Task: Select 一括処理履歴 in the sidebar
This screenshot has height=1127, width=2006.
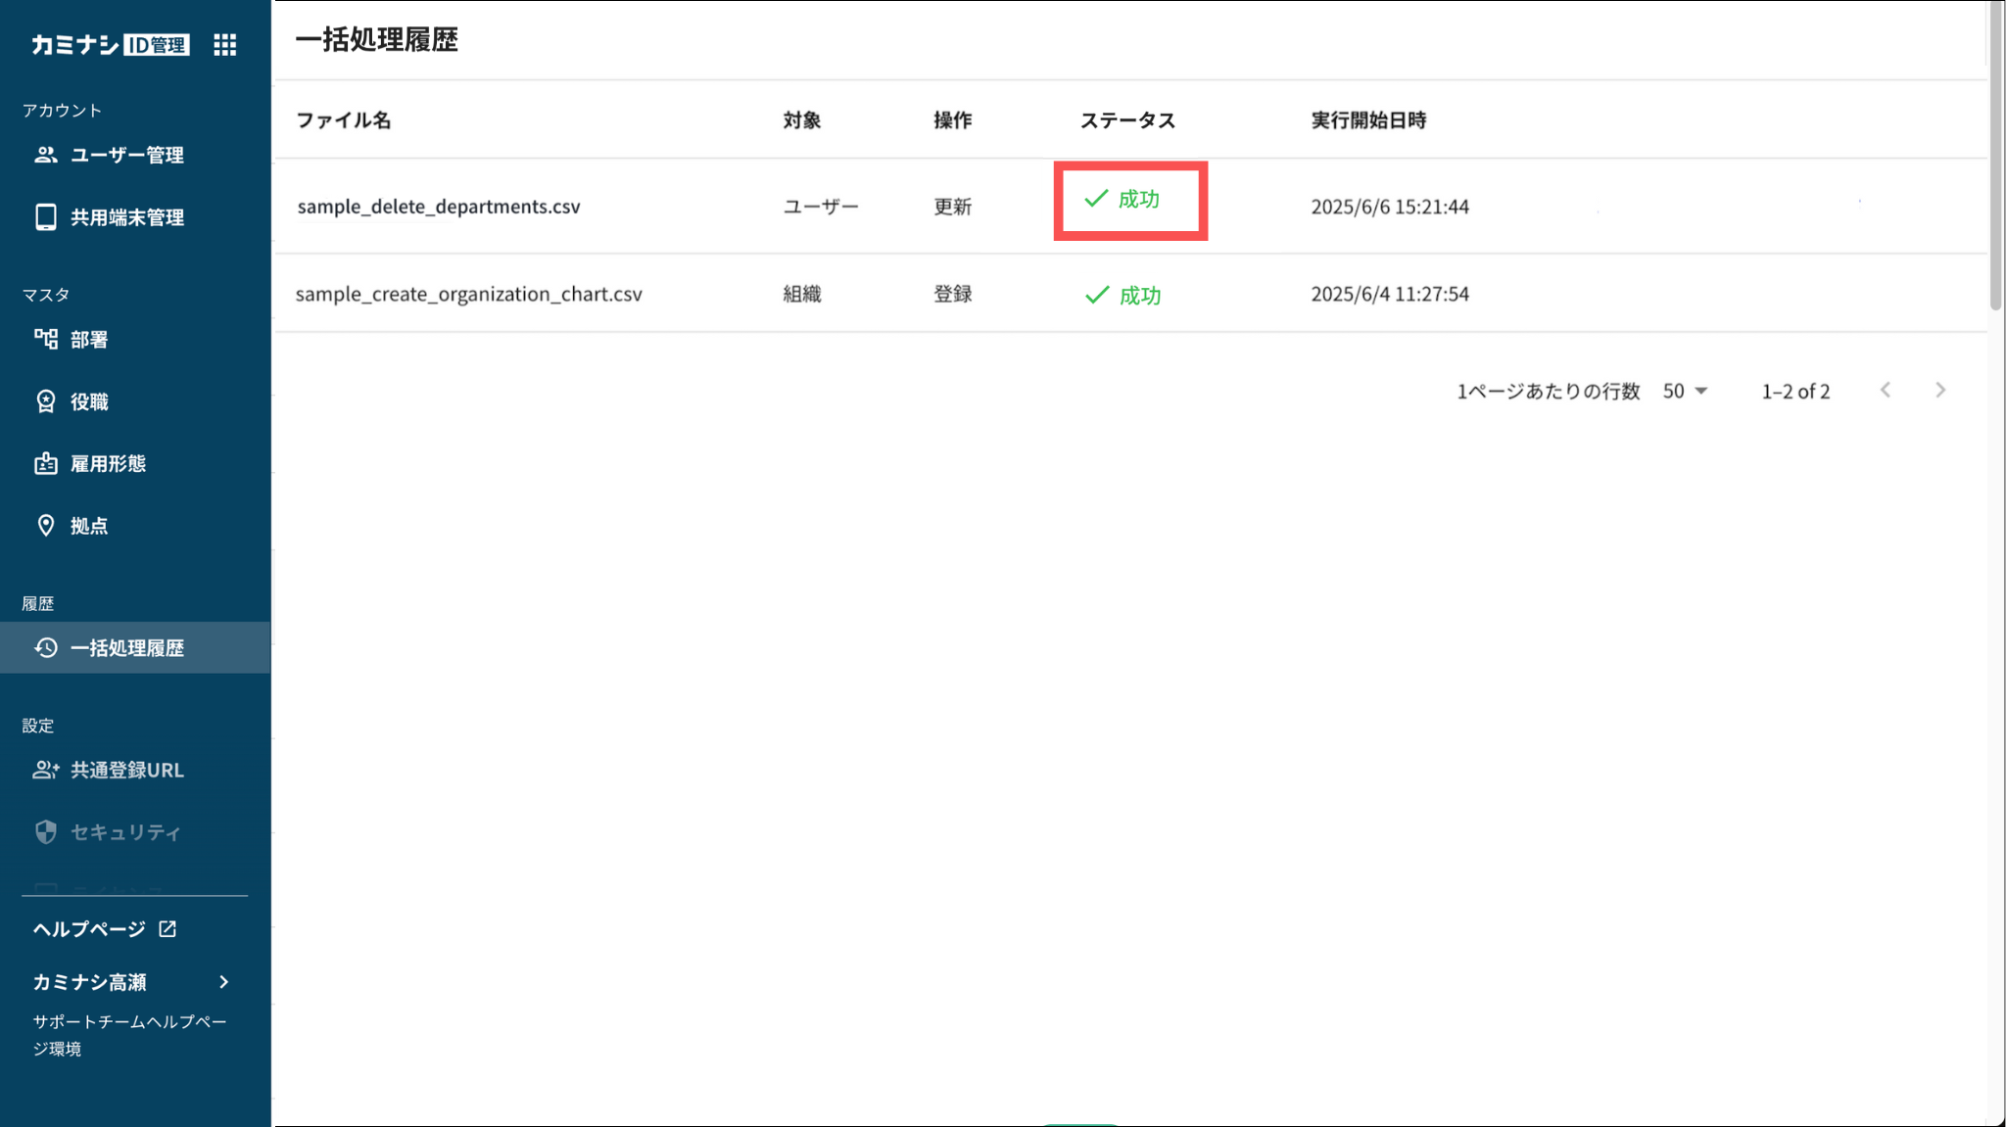Action: click(127, 648)
